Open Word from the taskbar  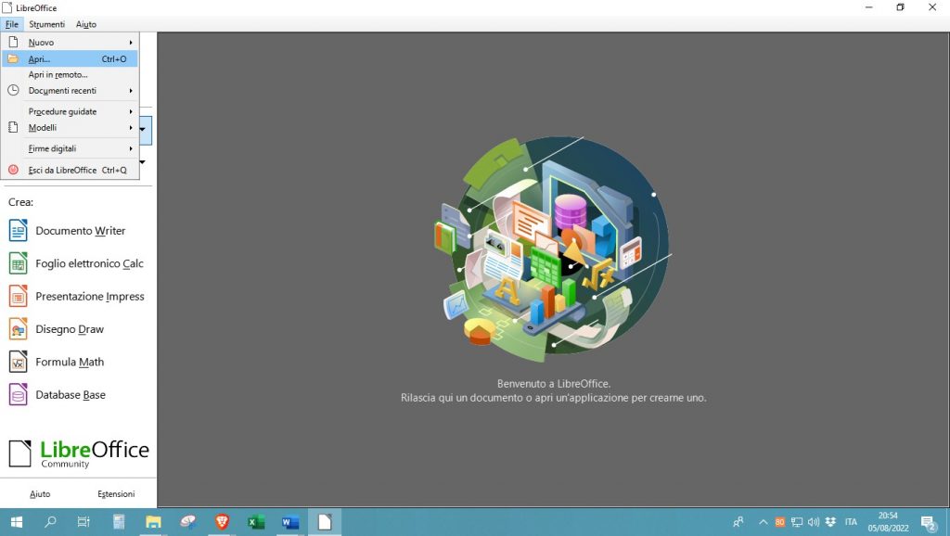(289, 522)
